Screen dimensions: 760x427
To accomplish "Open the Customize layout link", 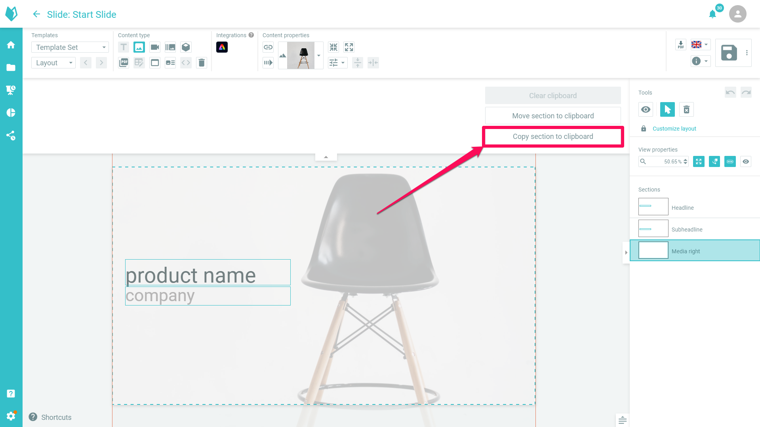I will point(674,129).
